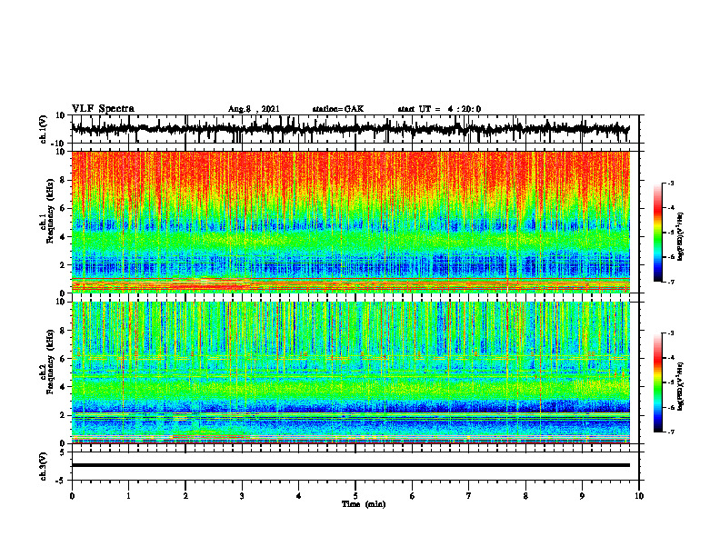Screen dimensions: 720x556
Task: Click the ch.1 "Frequency (kHz)" axis label
Action: [50, 211]
